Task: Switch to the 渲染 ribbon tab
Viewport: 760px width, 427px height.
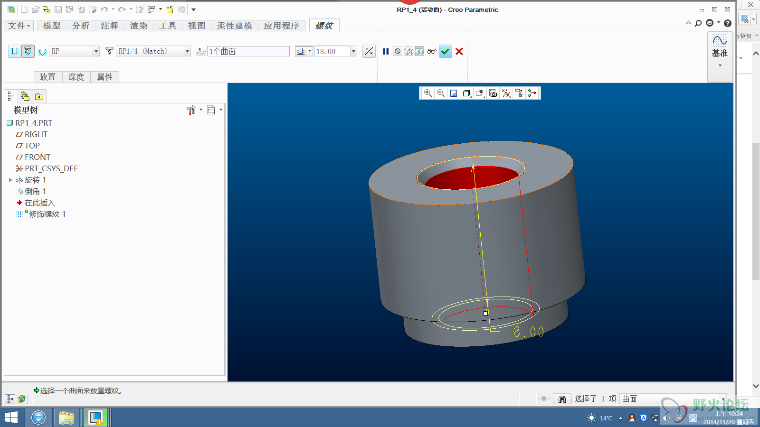Action: [x=139, y=26]
